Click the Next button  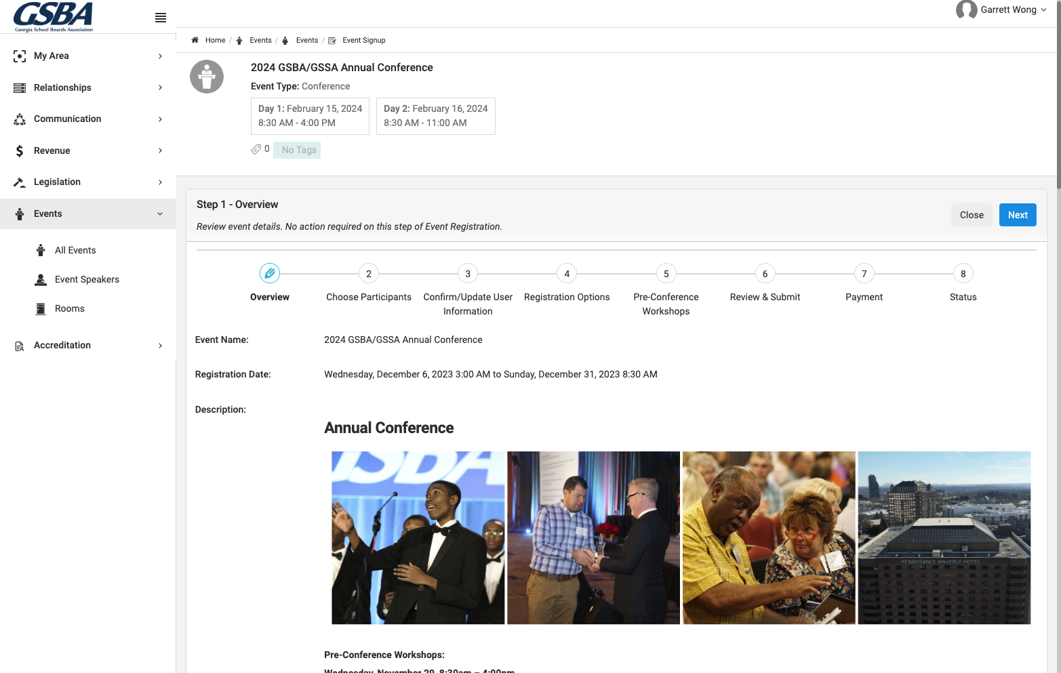click(x=1018, y=215)
